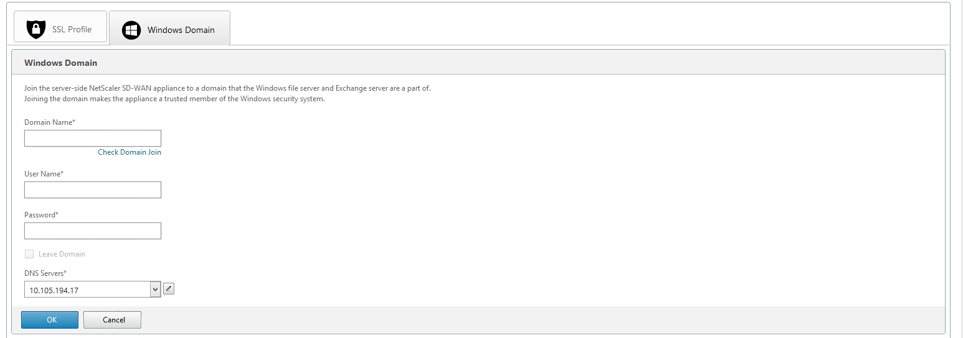Click the NetScaler SD-WAN description paragraph
This screenshot has width=963, height=338.
tap(227, 94)
